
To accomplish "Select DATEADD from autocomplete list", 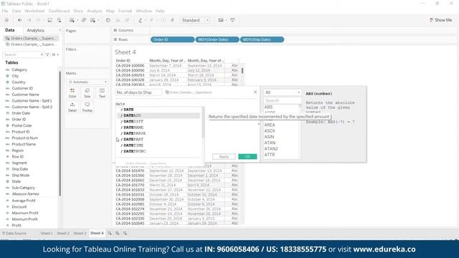I will coord(158,115).
